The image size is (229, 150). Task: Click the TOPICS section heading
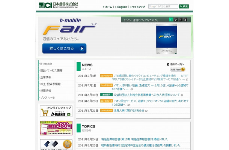(x=89, y=126)
